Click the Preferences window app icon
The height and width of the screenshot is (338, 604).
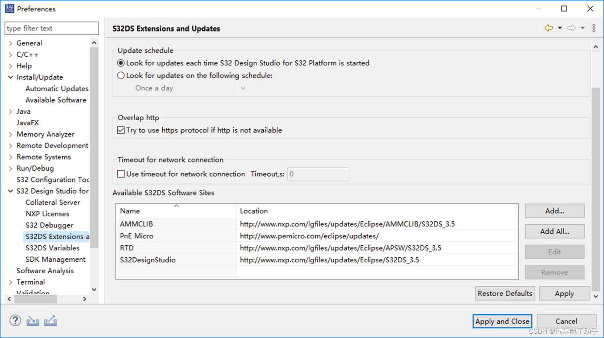(x=9, y=8)
